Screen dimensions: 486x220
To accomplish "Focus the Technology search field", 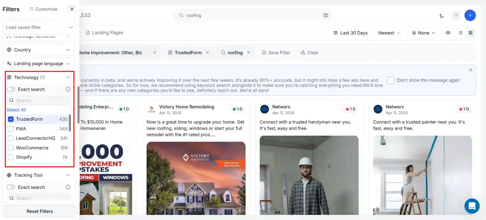I will click(39, 100).
